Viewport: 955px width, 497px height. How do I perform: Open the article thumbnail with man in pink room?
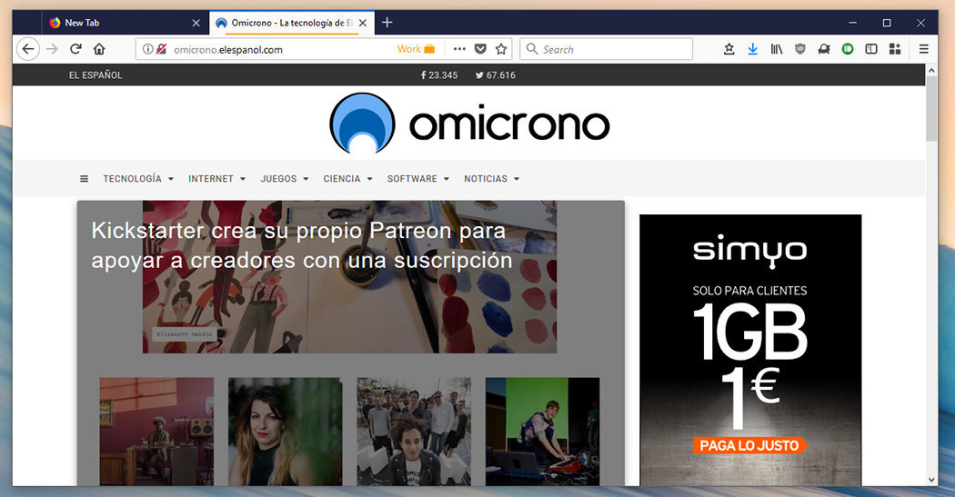[156, 432]
